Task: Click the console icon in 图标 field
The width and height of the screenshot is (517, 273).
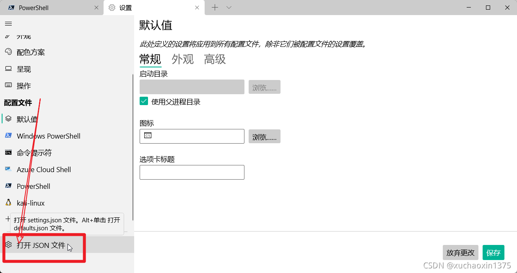Action: [148, 136]
